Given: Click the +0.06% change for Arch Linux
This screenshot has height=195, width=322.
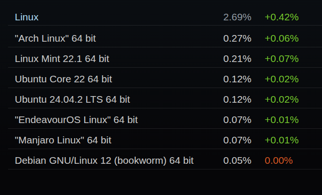Looking at the screenshot, I should (x=281, y=38).
